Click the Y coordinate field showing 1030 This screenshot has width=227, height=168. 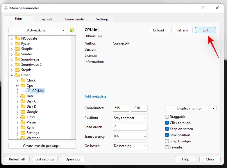(x=139, y=108)
